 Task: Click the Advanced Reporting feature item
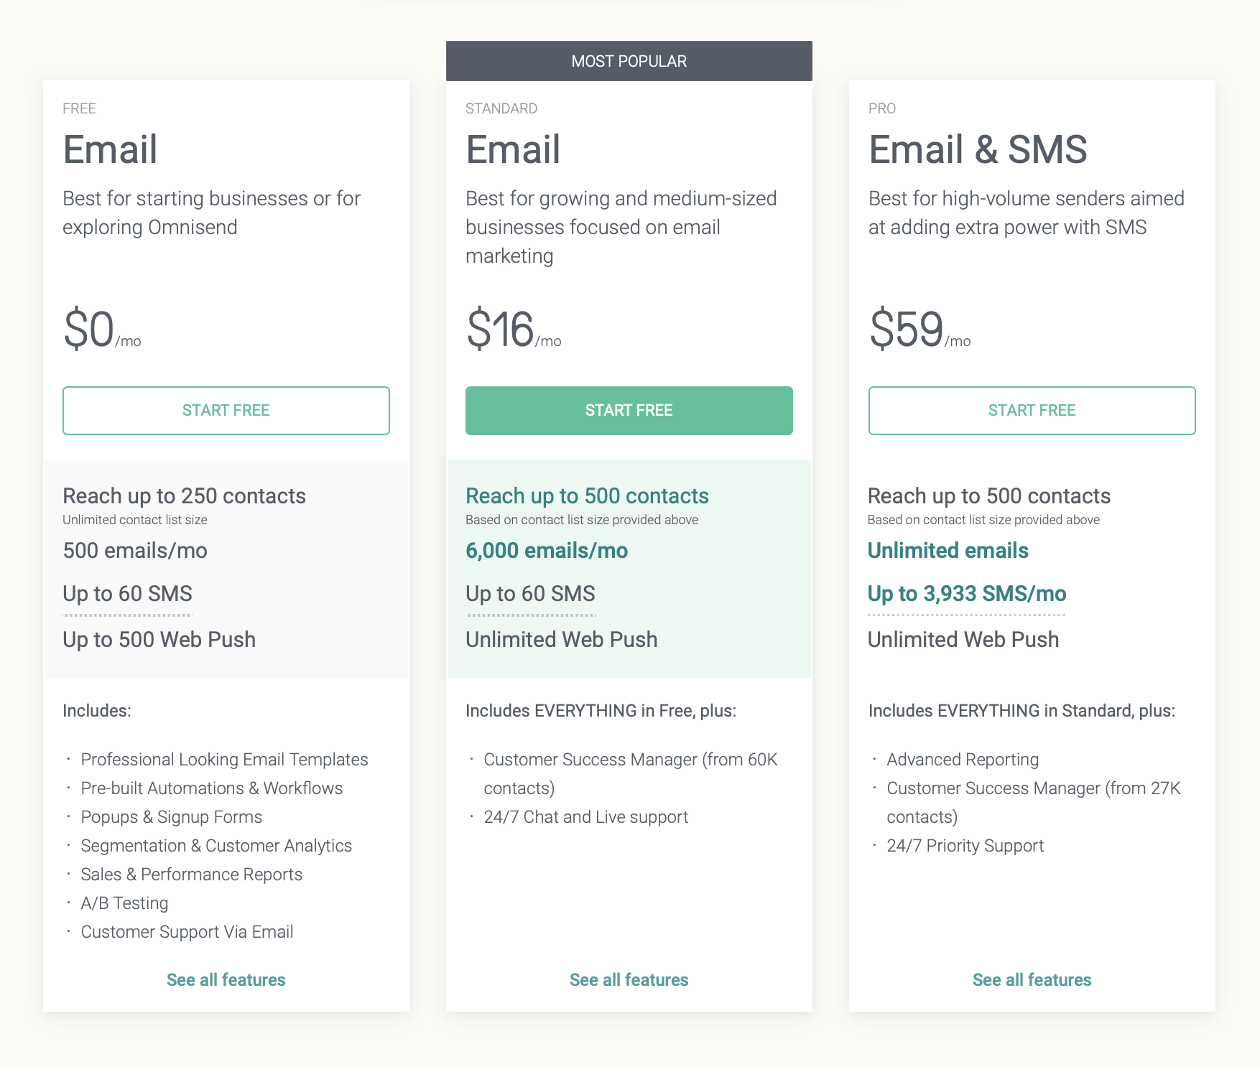tap(963, 760)
